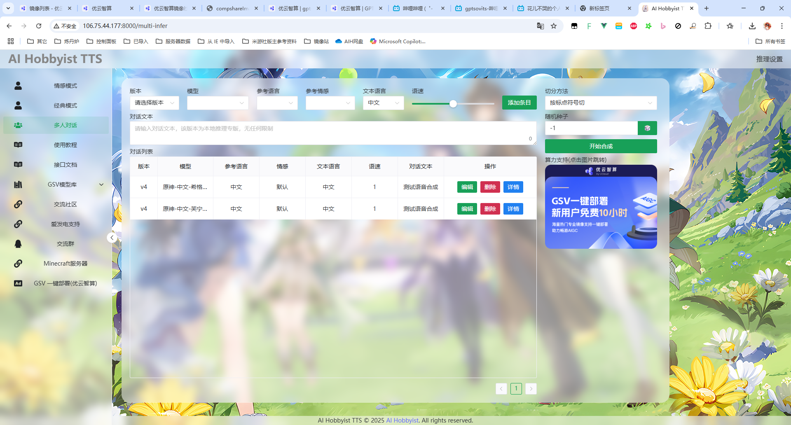Image resolution: width=791 pixels, height=425 pixels.
Task: Switch to gptsovits browser tab
Action: point(482,8)
